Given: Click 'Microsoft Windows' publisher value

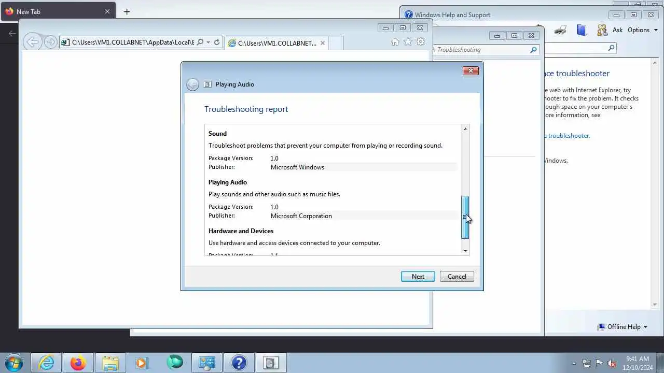Looking at the screenshot, I should tap(297, 167).
